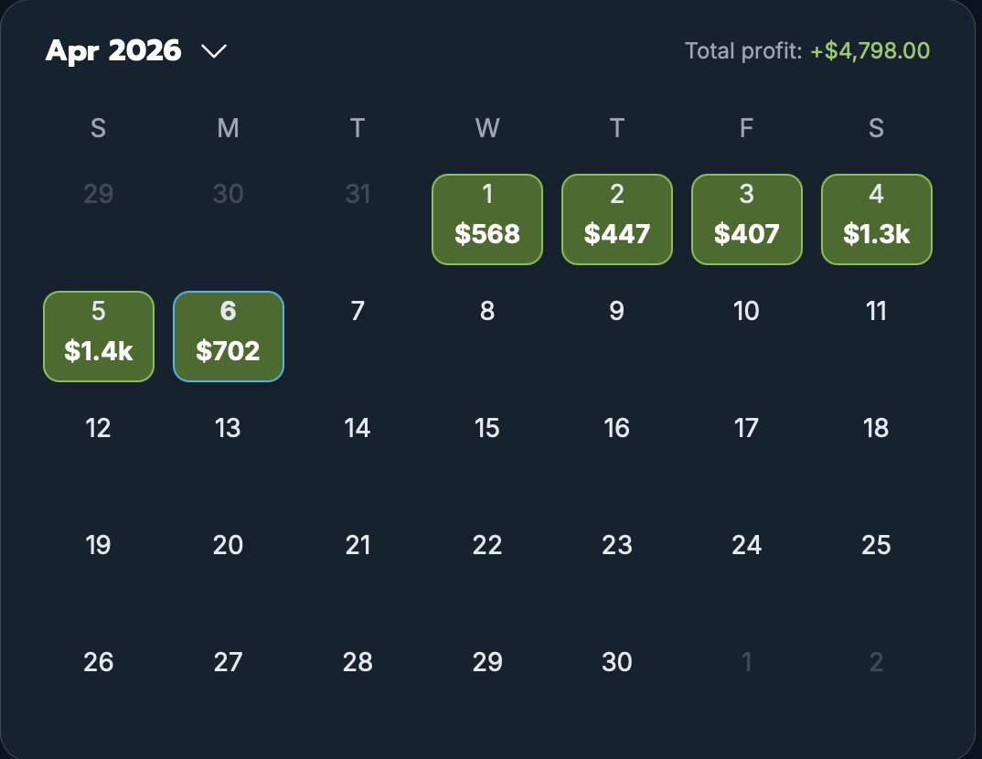Viewport: 982px width, 759px height.
Task: Open the Apr 2026 month dropdown chevron
Action: tap(214, 50)
